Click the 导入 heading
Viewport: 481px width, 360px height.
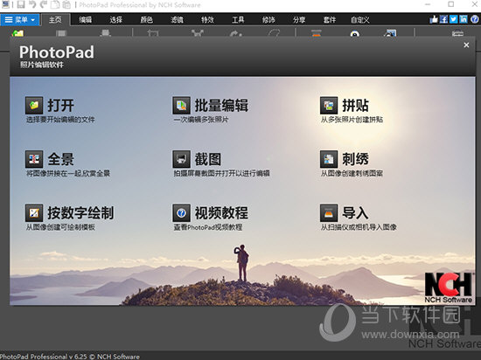(x=356, y=213)
